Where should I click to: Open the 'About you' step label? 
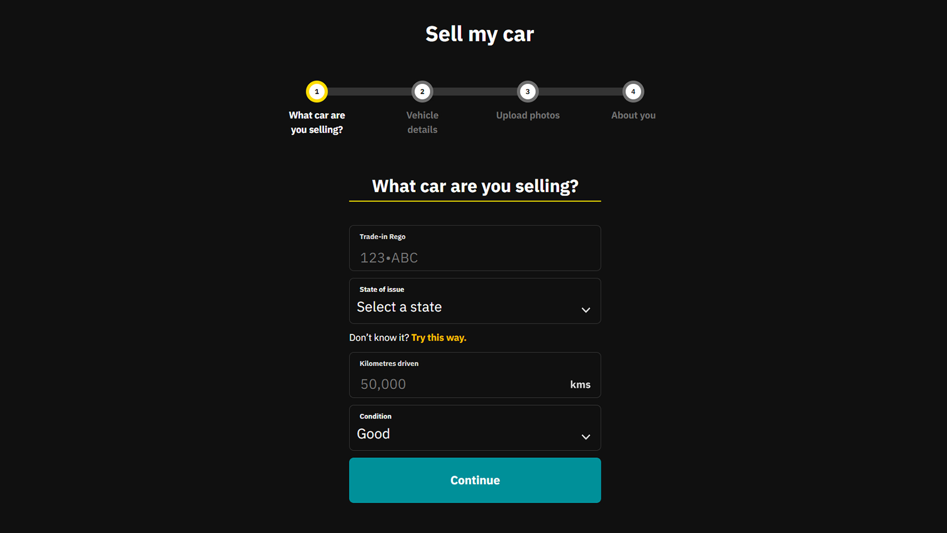pyautogui.click(x=633, y=115)
